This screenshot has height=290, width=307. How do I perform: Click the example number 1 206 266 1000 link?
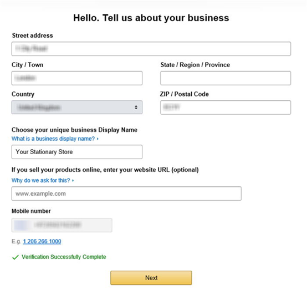pos(42,241)
